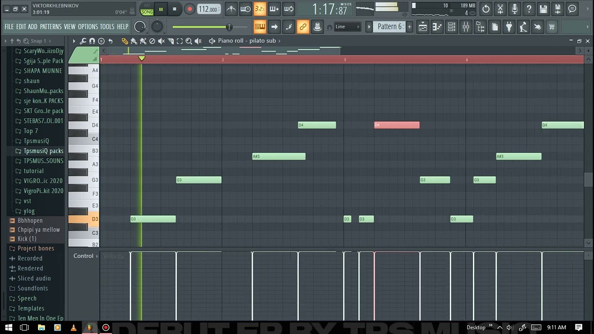
Task: Select the Delete tool in piano roll
Action: click(x=152, y=41)
